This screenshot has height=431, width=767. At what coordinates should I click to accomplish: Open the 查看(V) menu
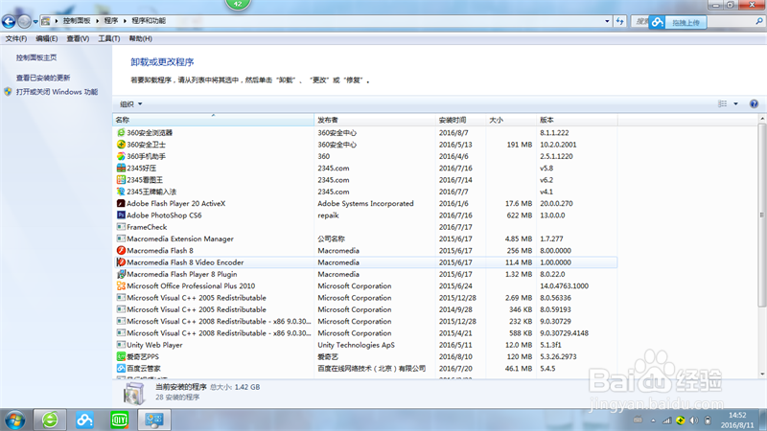(x=78, y=38)
